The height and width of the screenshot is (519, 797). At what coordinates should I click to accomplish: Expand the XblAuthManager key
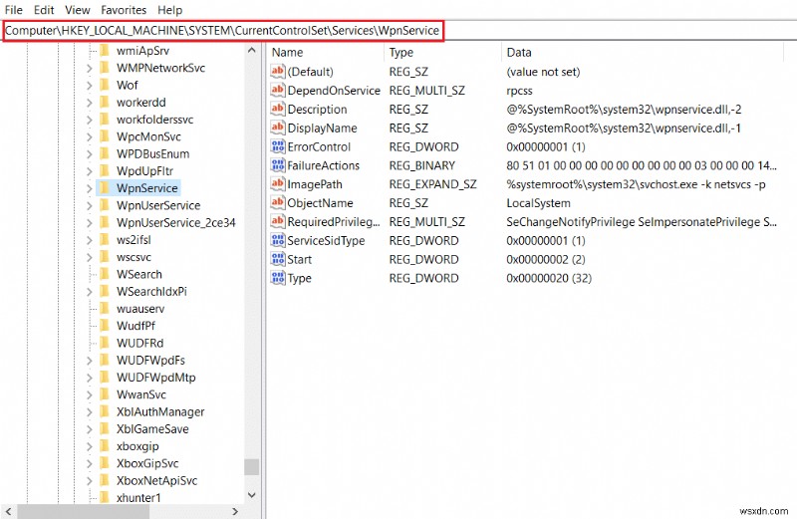(90, 411)
